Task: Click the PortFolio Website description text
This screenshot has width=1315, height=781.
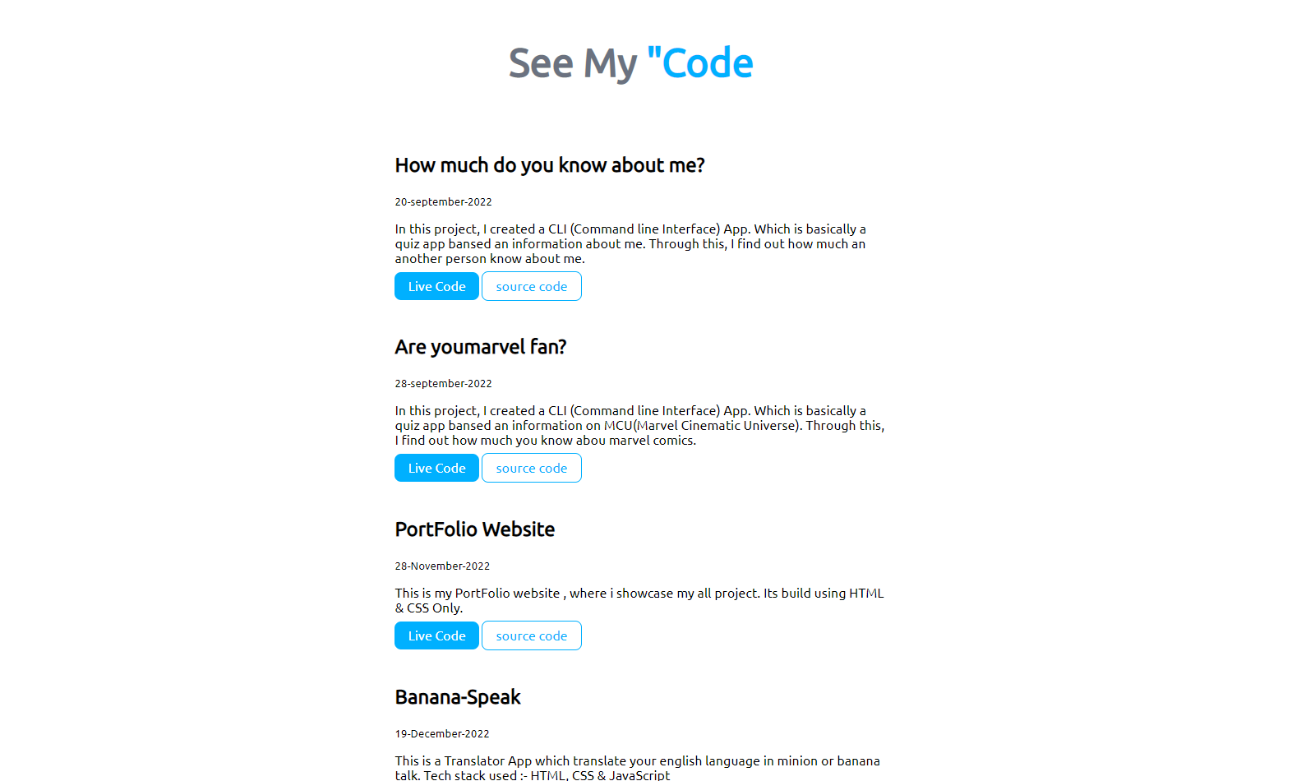Action: (x=639, y=600)
